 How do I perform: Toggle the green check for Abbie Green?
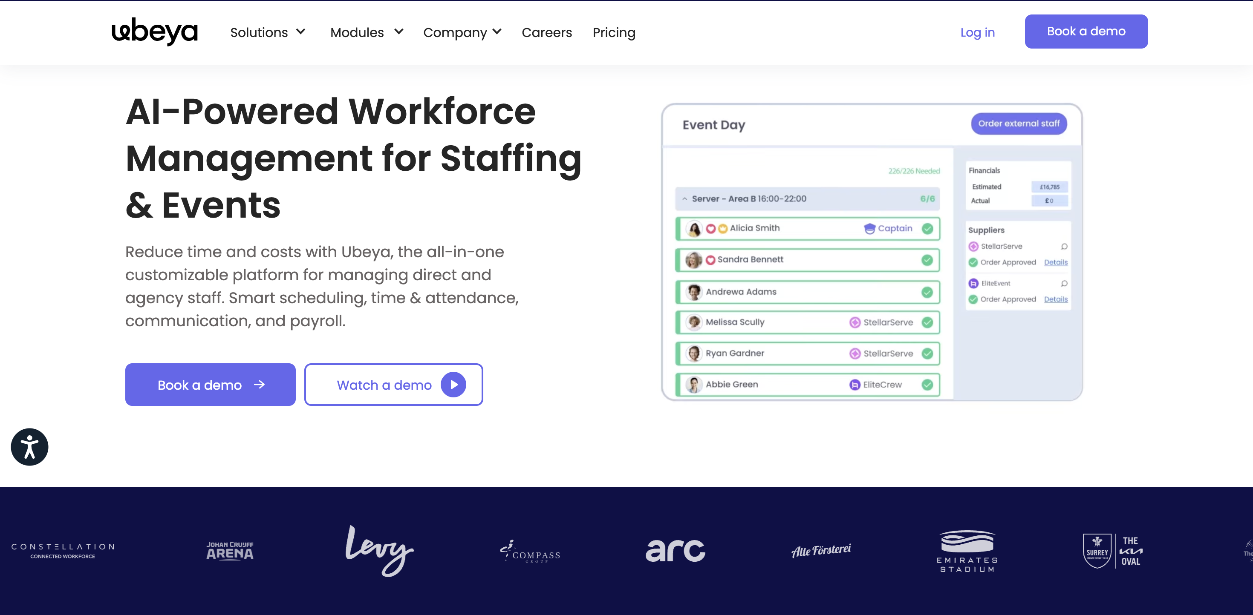pyautogui.click(x=927, y=385)
